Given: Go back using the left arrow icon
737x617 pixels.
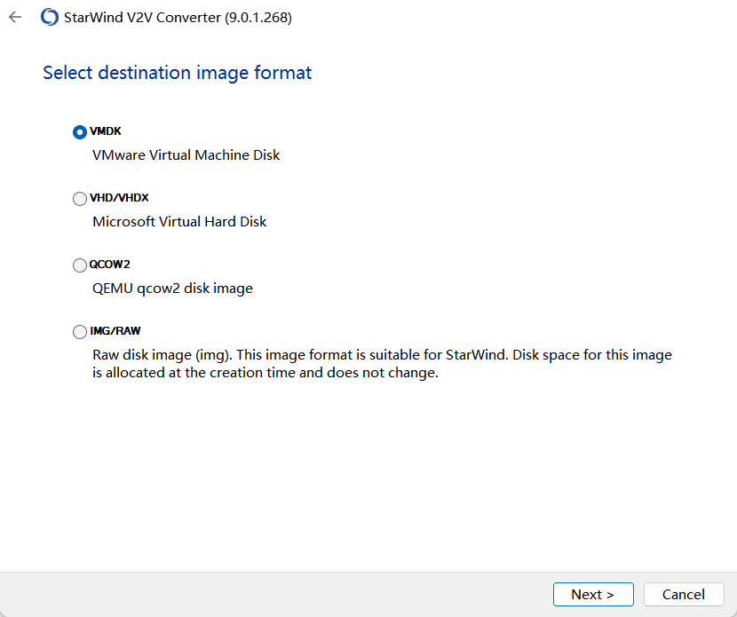Looking at the screenshot, I should (x=15, y=18).
